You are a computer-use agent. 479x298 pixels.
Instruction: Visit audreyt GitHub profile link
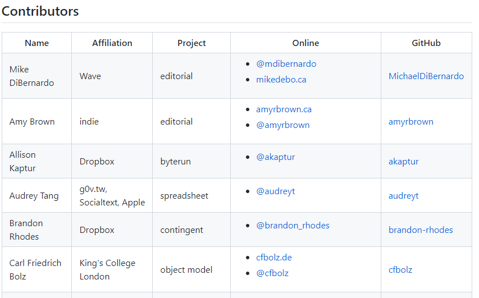404,195
